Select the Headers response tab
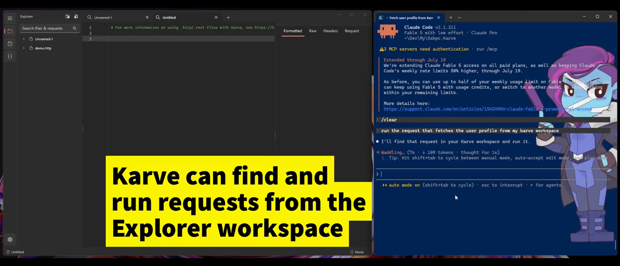Image resolution: width=620 pixels, height=266 pixels. 331,31
